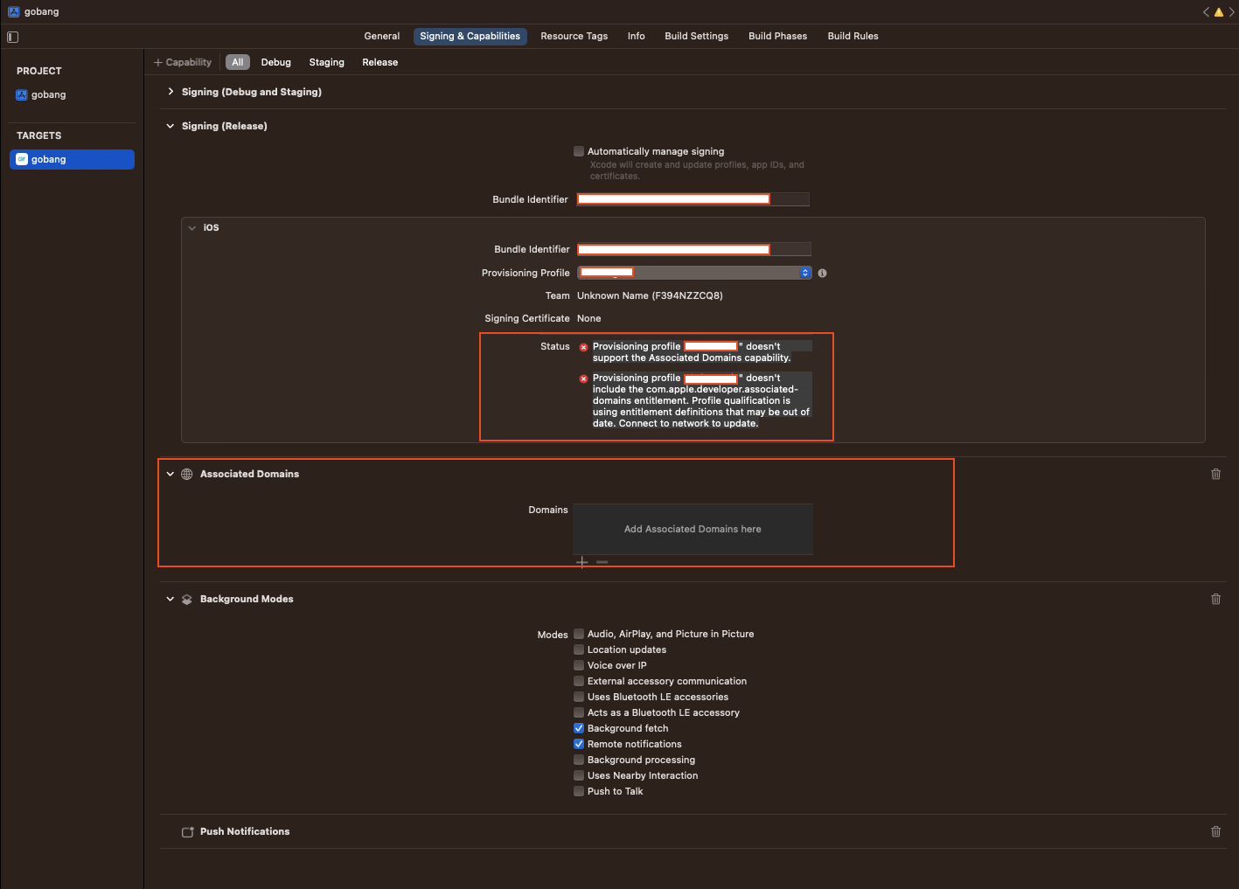This screenshot has height=889, width=1239.
Task: Go back with left chevron near warning
Action: point(1206,12)
